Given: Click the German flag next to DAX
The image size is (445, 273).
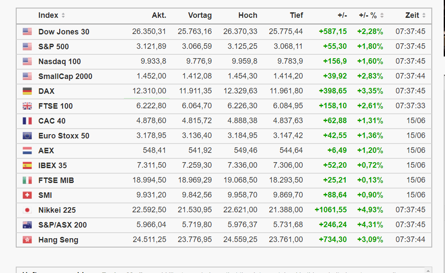Looking at the screenshot, I should tap(27, 91).
